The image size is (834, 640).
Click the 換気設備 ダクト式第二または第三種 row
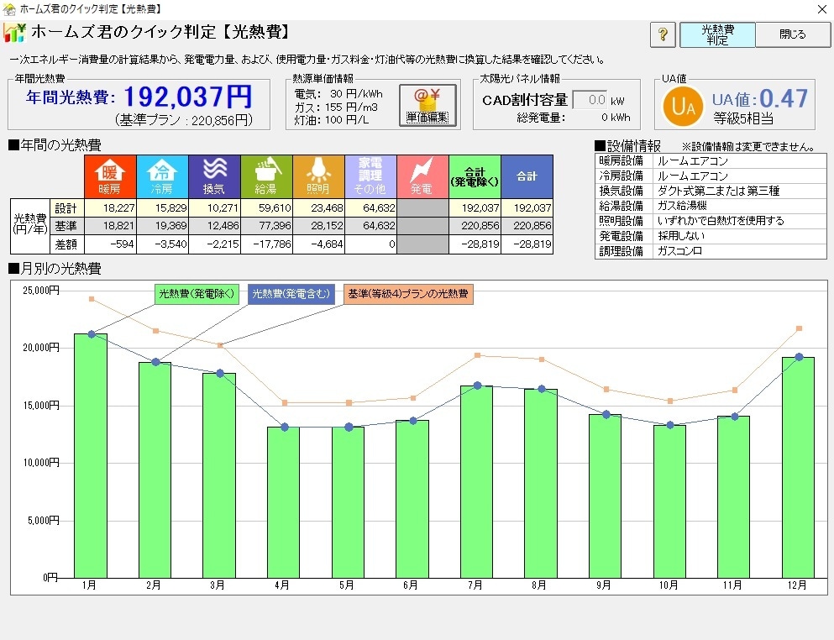pos(711,191)
